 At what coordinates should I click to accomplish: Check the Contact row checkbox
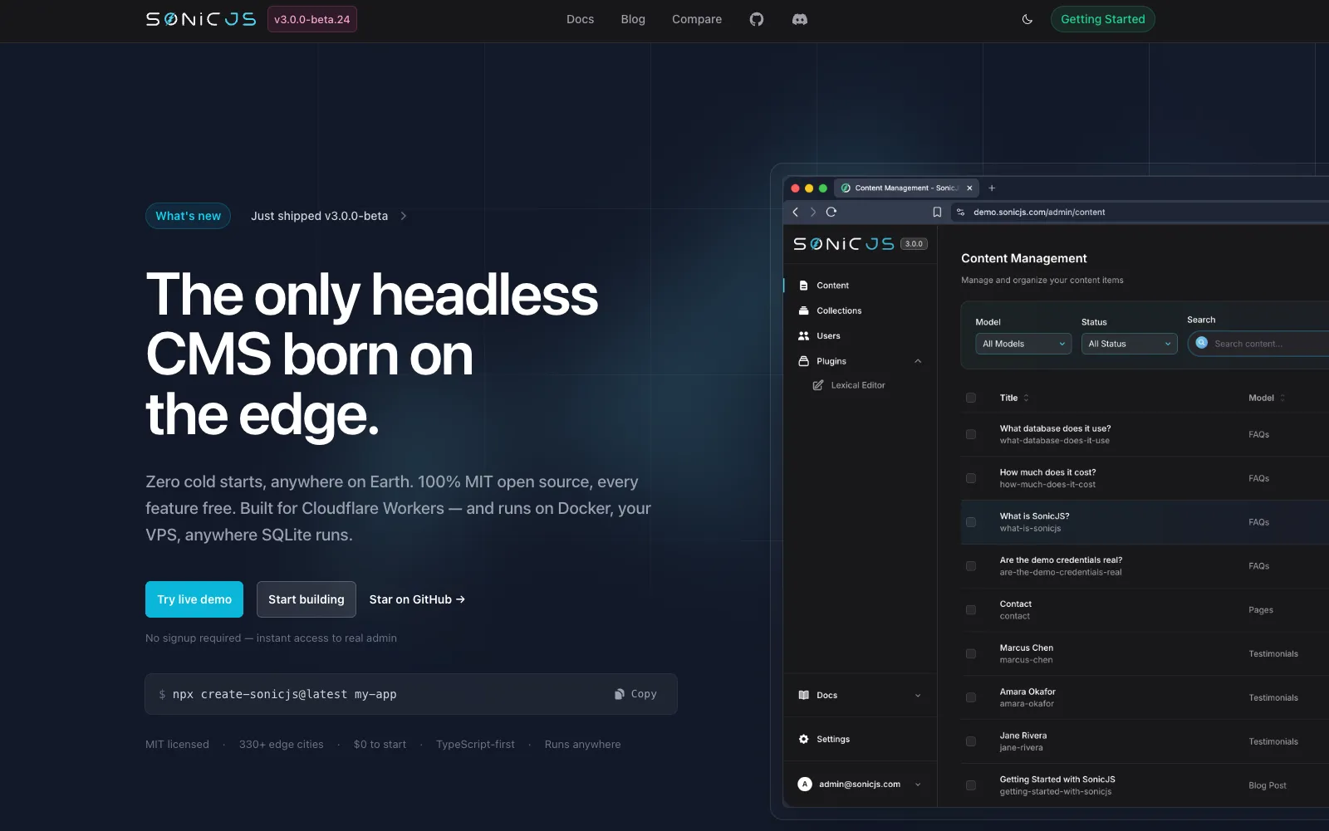click(971, 610)
